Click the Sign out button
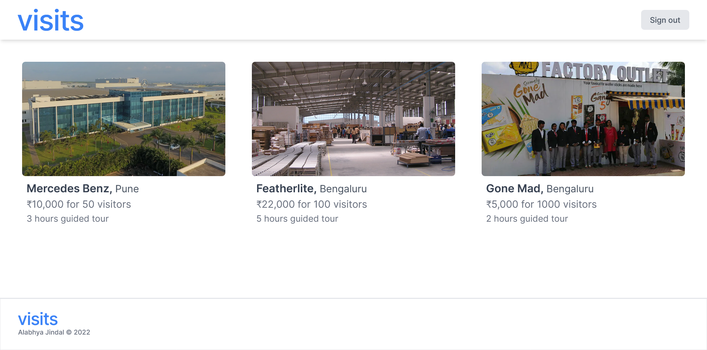 (x=665, y=20)
